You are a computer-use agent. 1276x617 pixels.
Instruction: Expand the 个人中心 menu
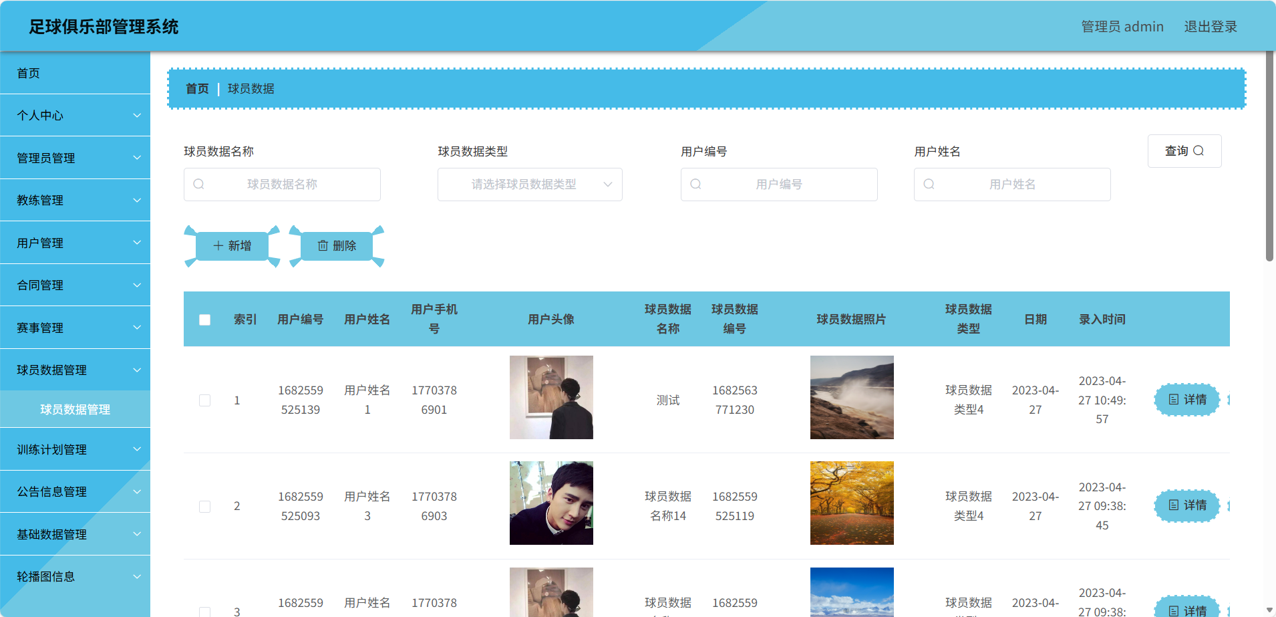click(75, 116)
